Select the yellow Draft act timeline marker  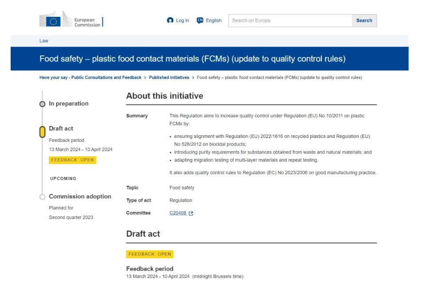click(x=42, y=131)
